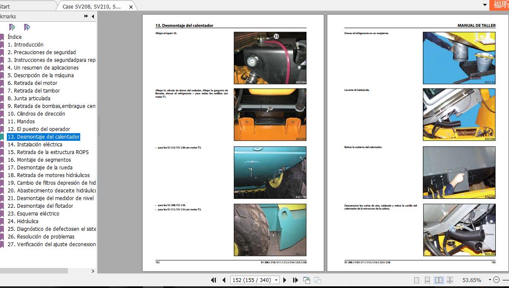This screenshot has width=509, height=288.
Task: Advance to the next page
Action: [x=285, y=280]
